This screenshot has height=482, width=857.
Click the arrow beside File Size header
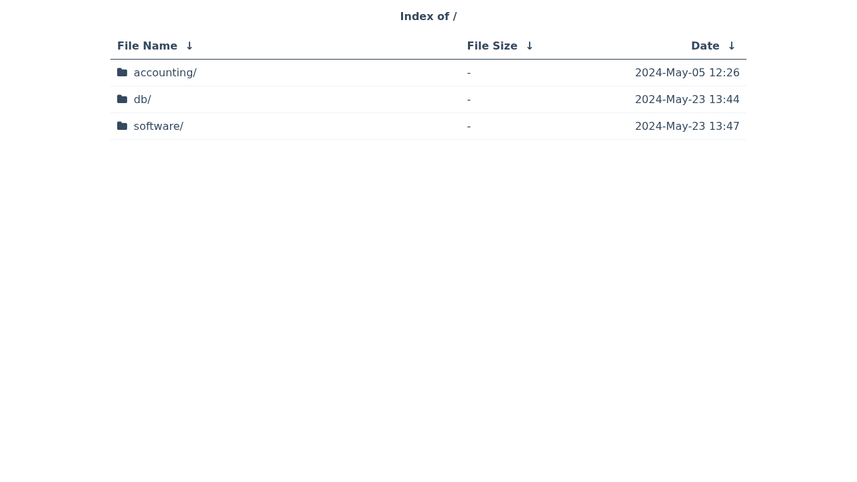pyautogui.click(x=530, y=46)
